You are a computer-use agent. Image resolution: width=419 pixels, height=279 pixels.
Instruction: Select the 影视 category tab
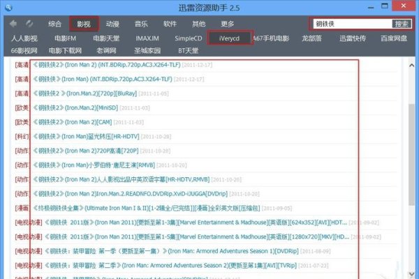84,24
